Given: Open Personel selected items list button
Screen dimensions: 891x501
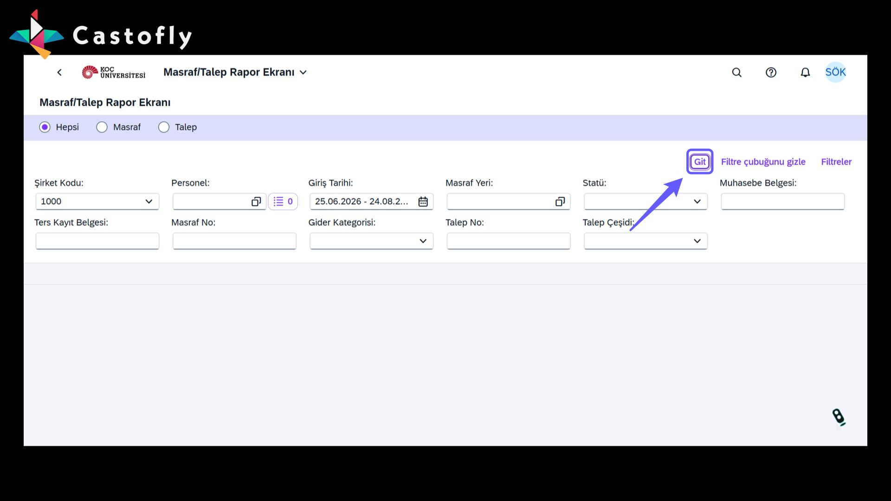Looking at the screenshot, I should pyautogui.click(x=283, y=201).
